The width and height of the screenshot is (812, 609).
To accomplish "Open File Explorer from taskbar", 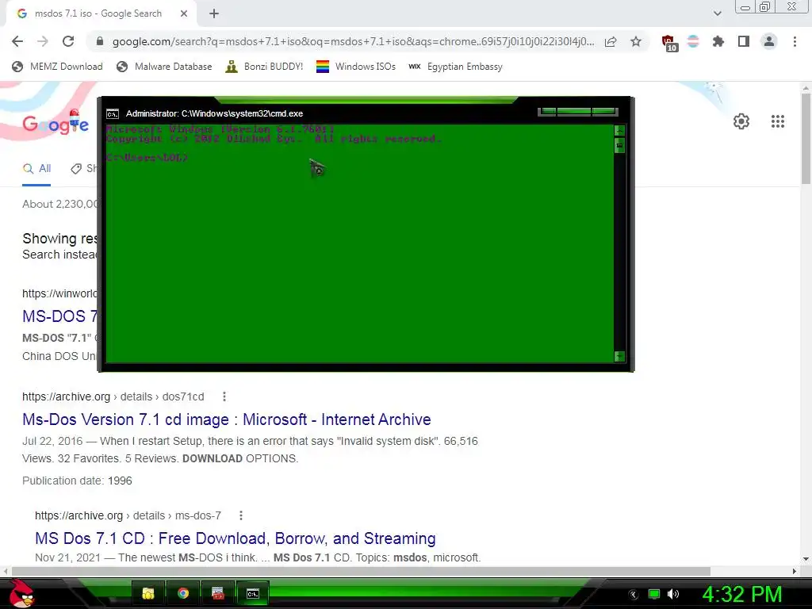I will point(148,593).
